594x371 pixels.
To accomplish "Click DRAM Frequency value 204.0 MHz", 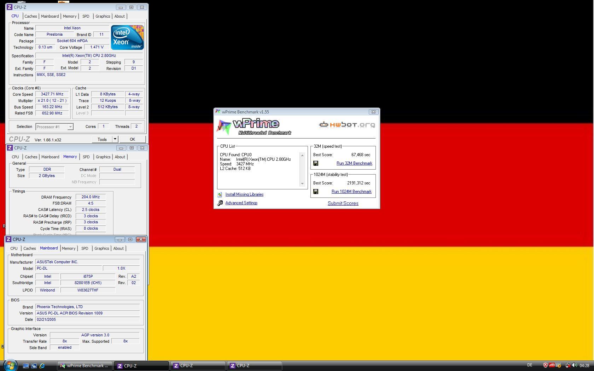I will tap(91, 197).
